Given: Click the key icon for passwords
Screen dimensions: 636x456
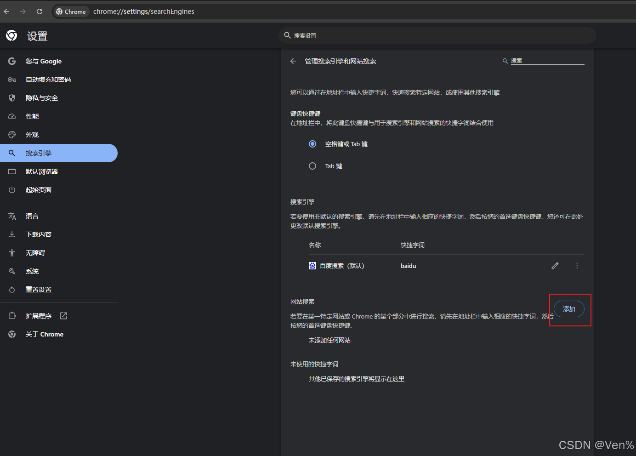Looking at the screenshot, I should pyautogui.click(x=12, y=80).
